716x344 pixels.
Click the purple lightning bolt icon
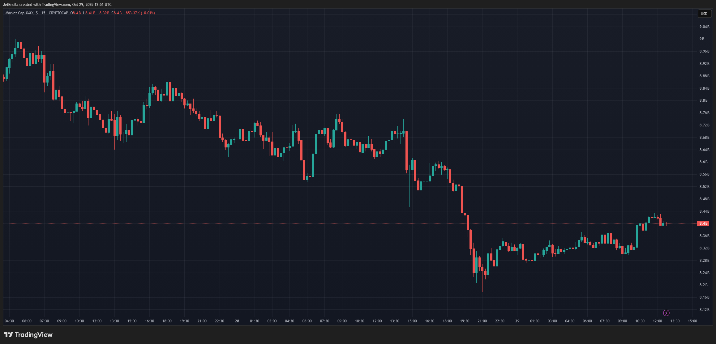666,313
